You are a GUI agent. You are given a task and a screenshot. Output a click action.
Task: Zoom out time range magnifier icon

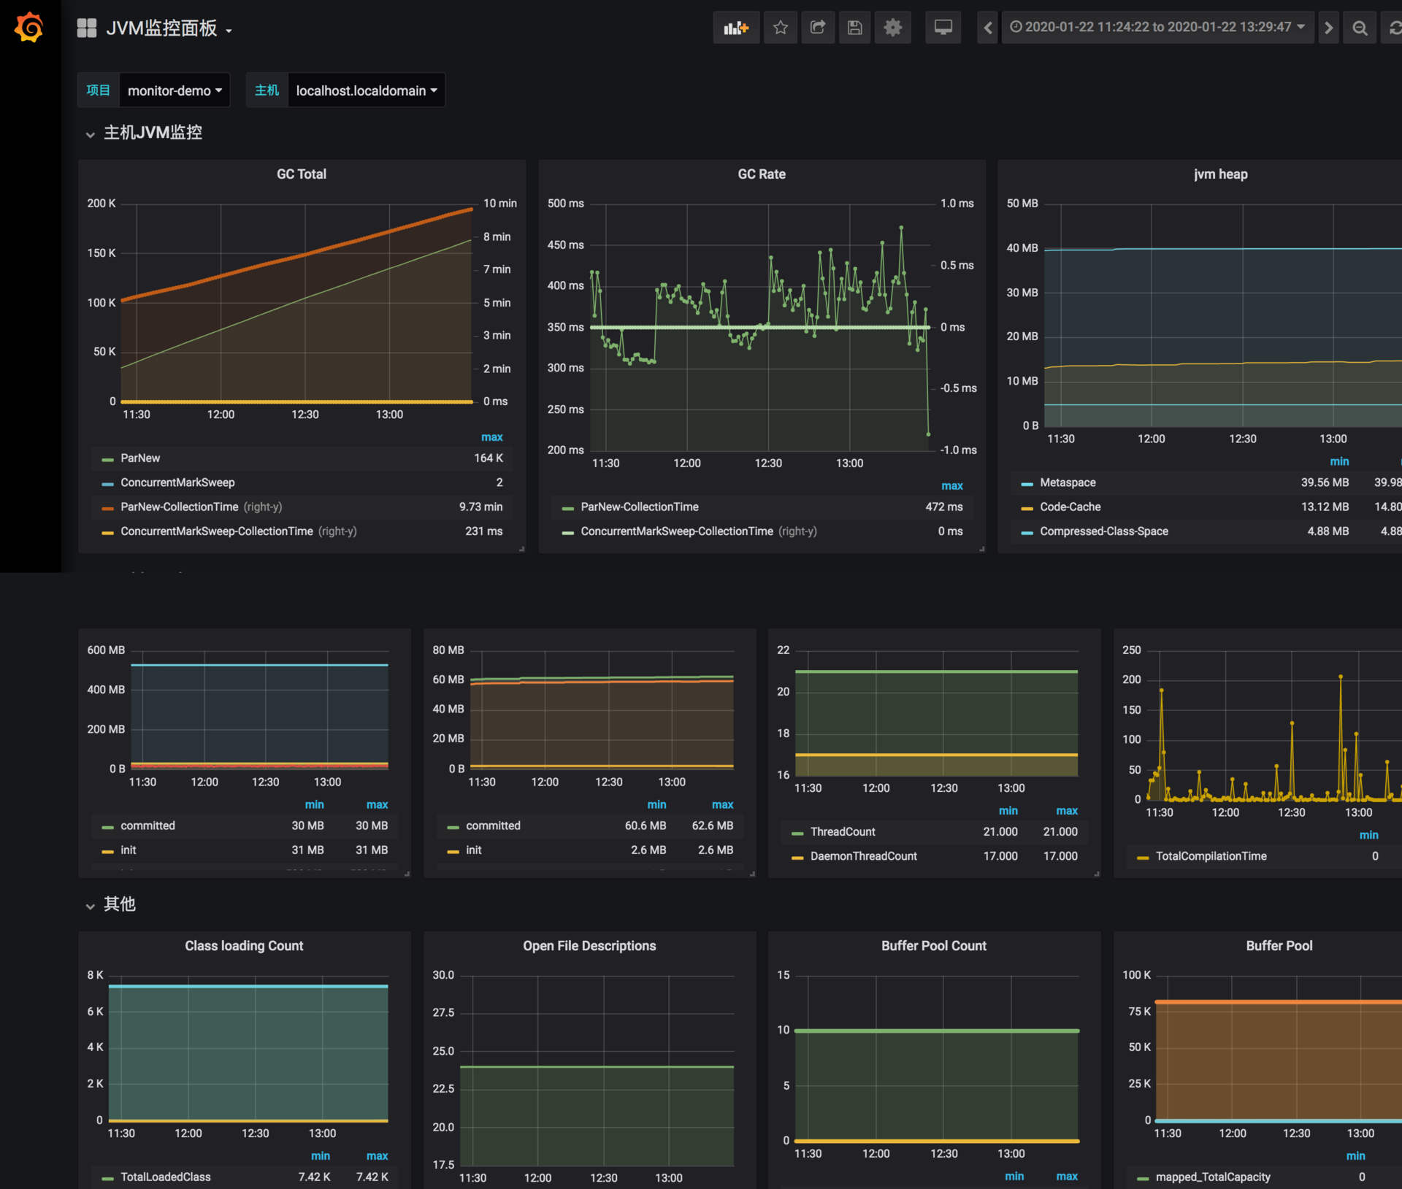click(x=1359, y=28)
